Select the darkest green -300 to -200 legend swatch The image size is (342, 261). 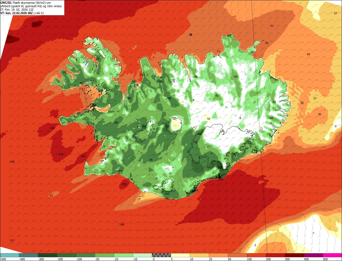coord(48,255)
